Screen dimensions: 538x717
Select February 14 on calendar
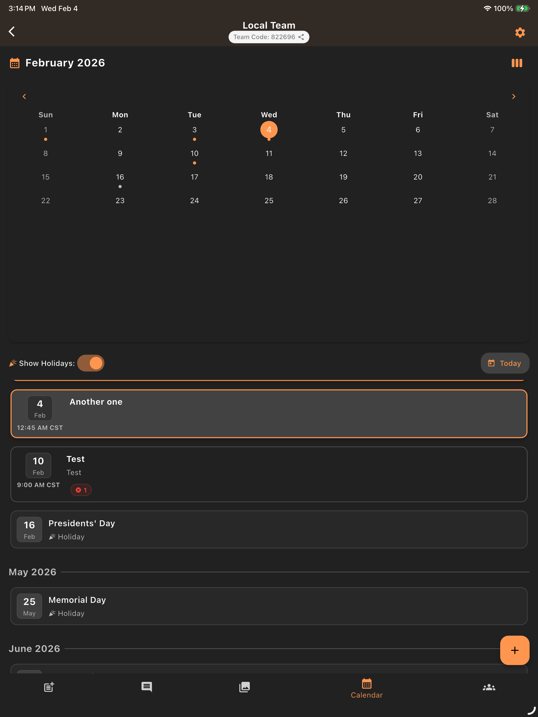coord(492,153)
